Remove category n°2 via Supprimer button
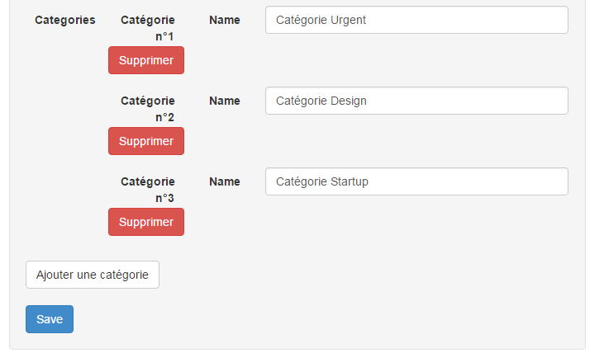 tap(146, 141)
